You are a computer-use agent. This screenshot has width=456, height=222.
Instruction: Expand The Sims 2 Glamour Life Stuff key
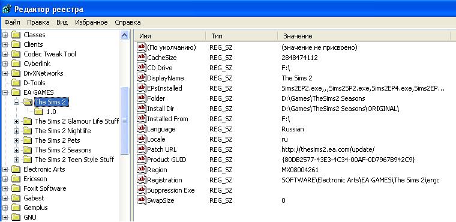17,122
